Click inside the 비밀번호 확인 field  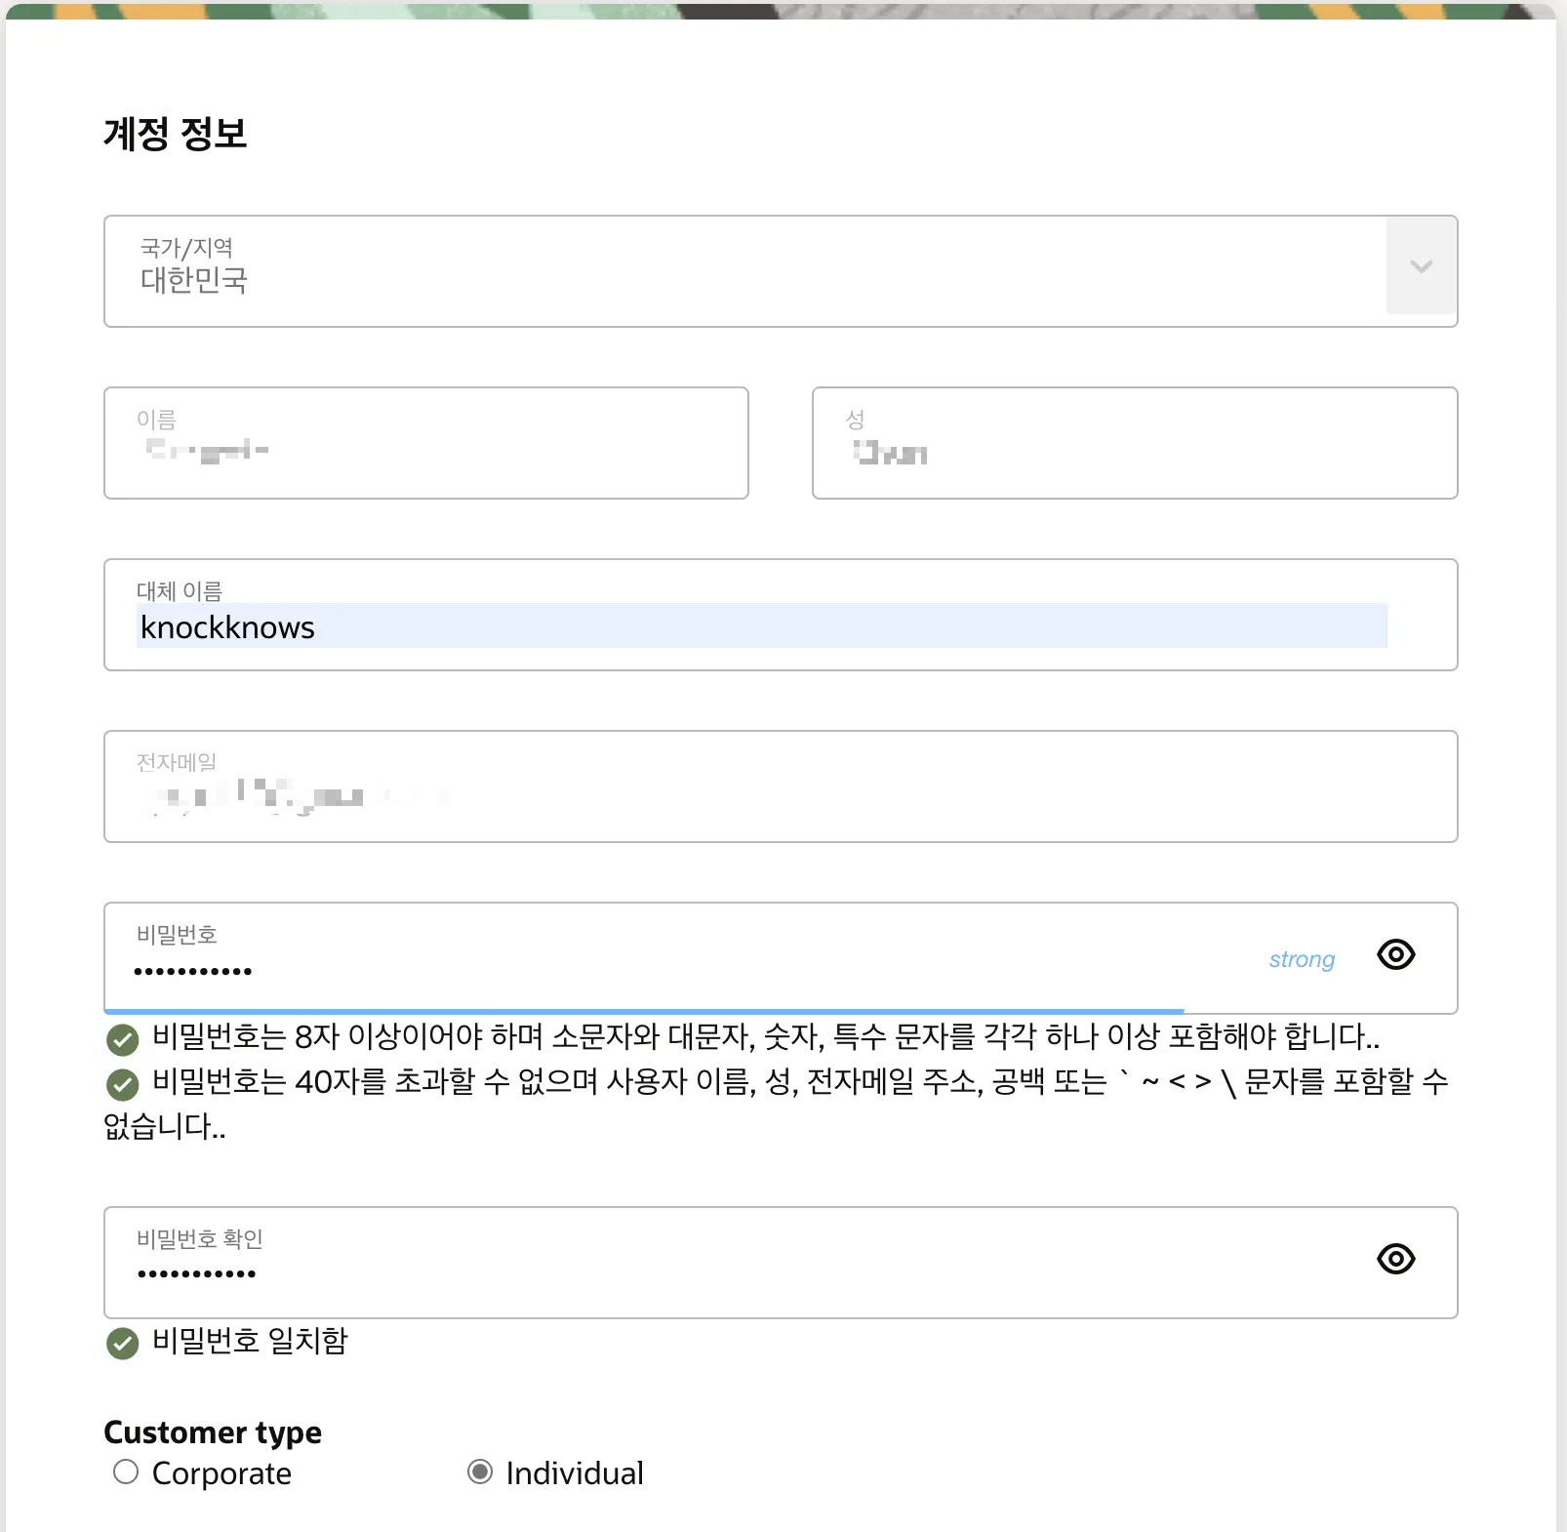(683, 1264)
